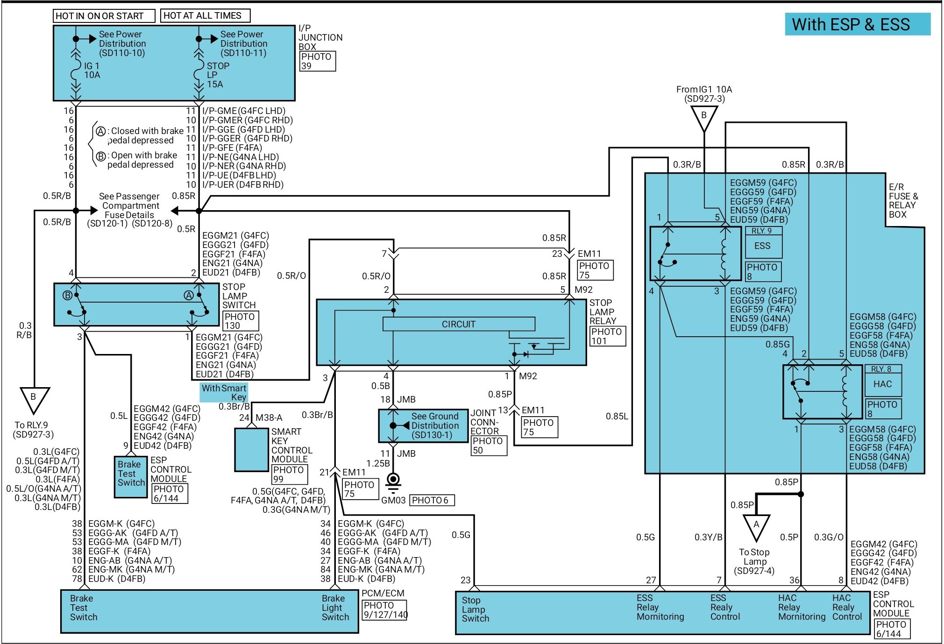This screenshot has width=944, height=644.
Task: Click the circled B switch contact marker
Action: (x=67, y=295)
